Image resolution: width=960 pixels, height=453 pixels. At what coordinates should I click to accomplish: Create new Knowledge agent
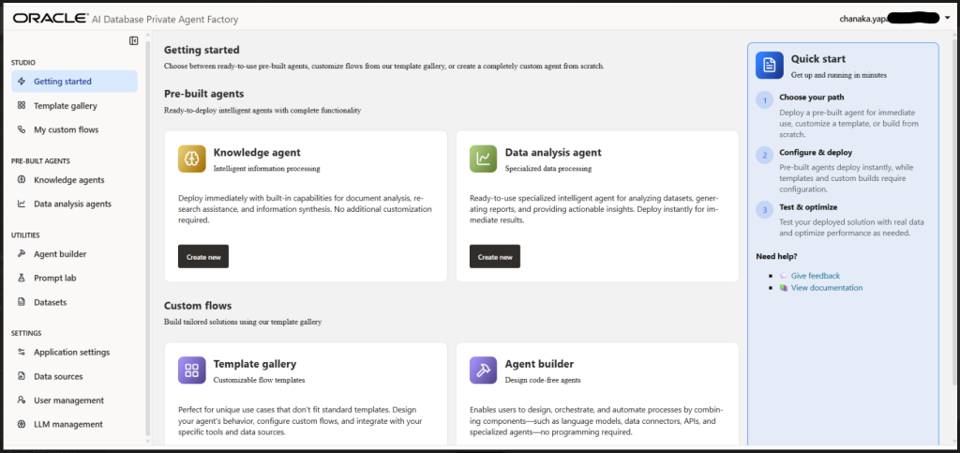pos(203,256)
